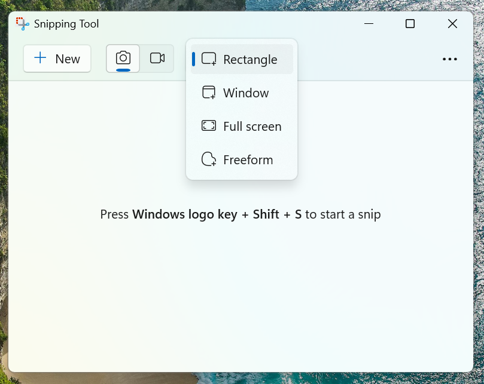Viewport: 484px width, 384px height.
Task: Click the Window snip mode icon
Action: [x=209, y=93]
